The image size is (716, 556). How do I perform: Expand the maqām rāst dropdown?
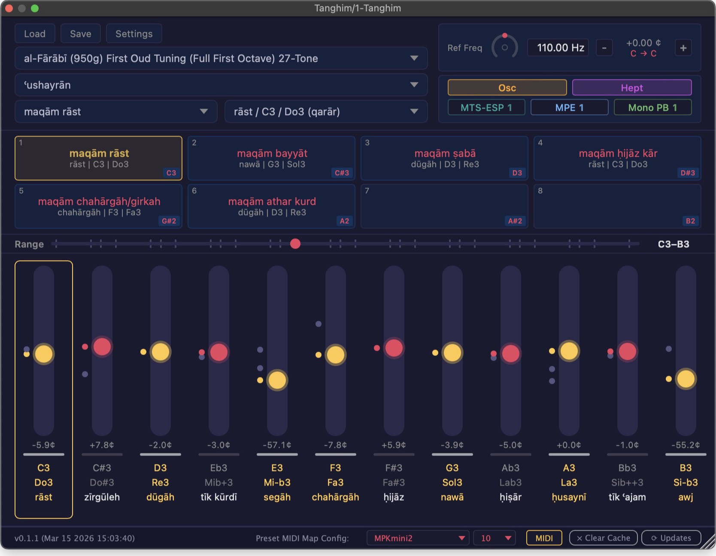[x=116, y=112]
